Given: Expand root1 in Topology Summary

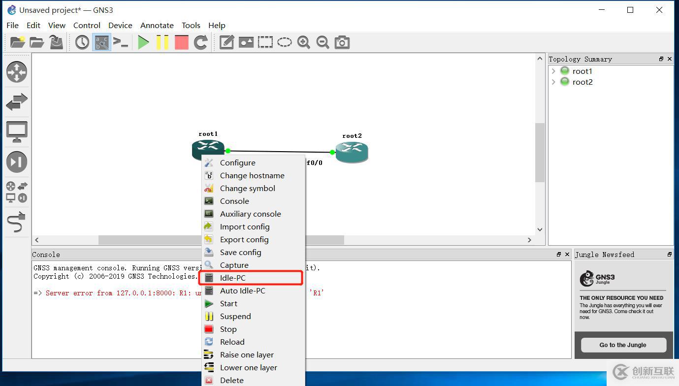Looking at the screenshot, I should [x=553, y=71].
